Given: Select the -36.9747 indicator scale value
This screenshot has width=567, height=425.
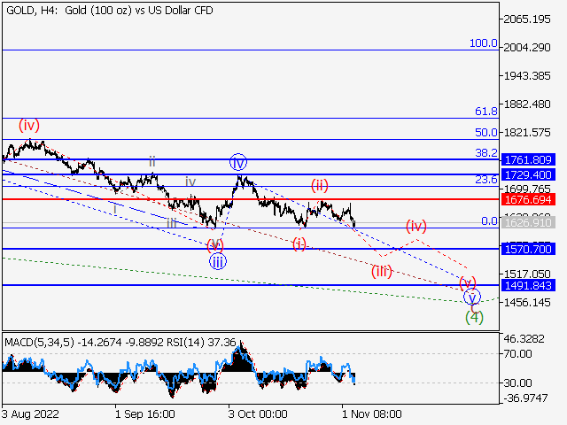Looking at the screenshot, I should 524,398.
